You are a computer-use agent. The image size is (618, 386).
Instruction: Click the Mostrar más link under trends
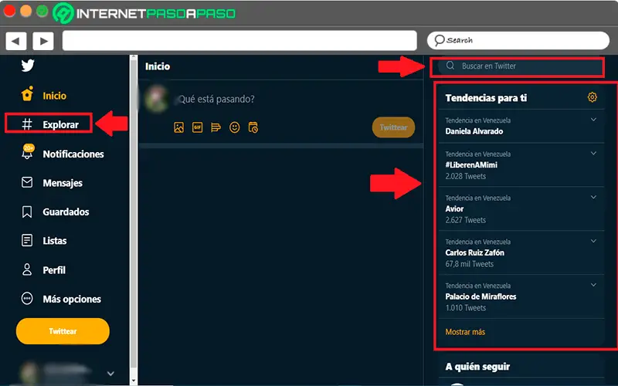[465, 332]
